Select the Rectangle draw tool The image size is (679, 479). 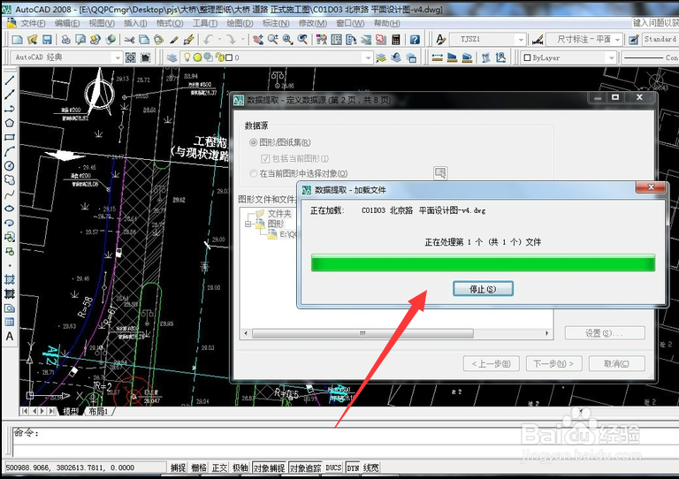point(10,137)
